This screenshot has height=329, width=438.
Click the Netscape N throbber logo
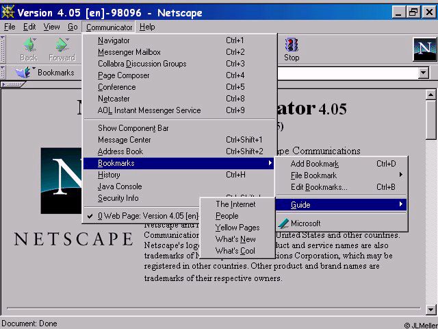(424, 49)
